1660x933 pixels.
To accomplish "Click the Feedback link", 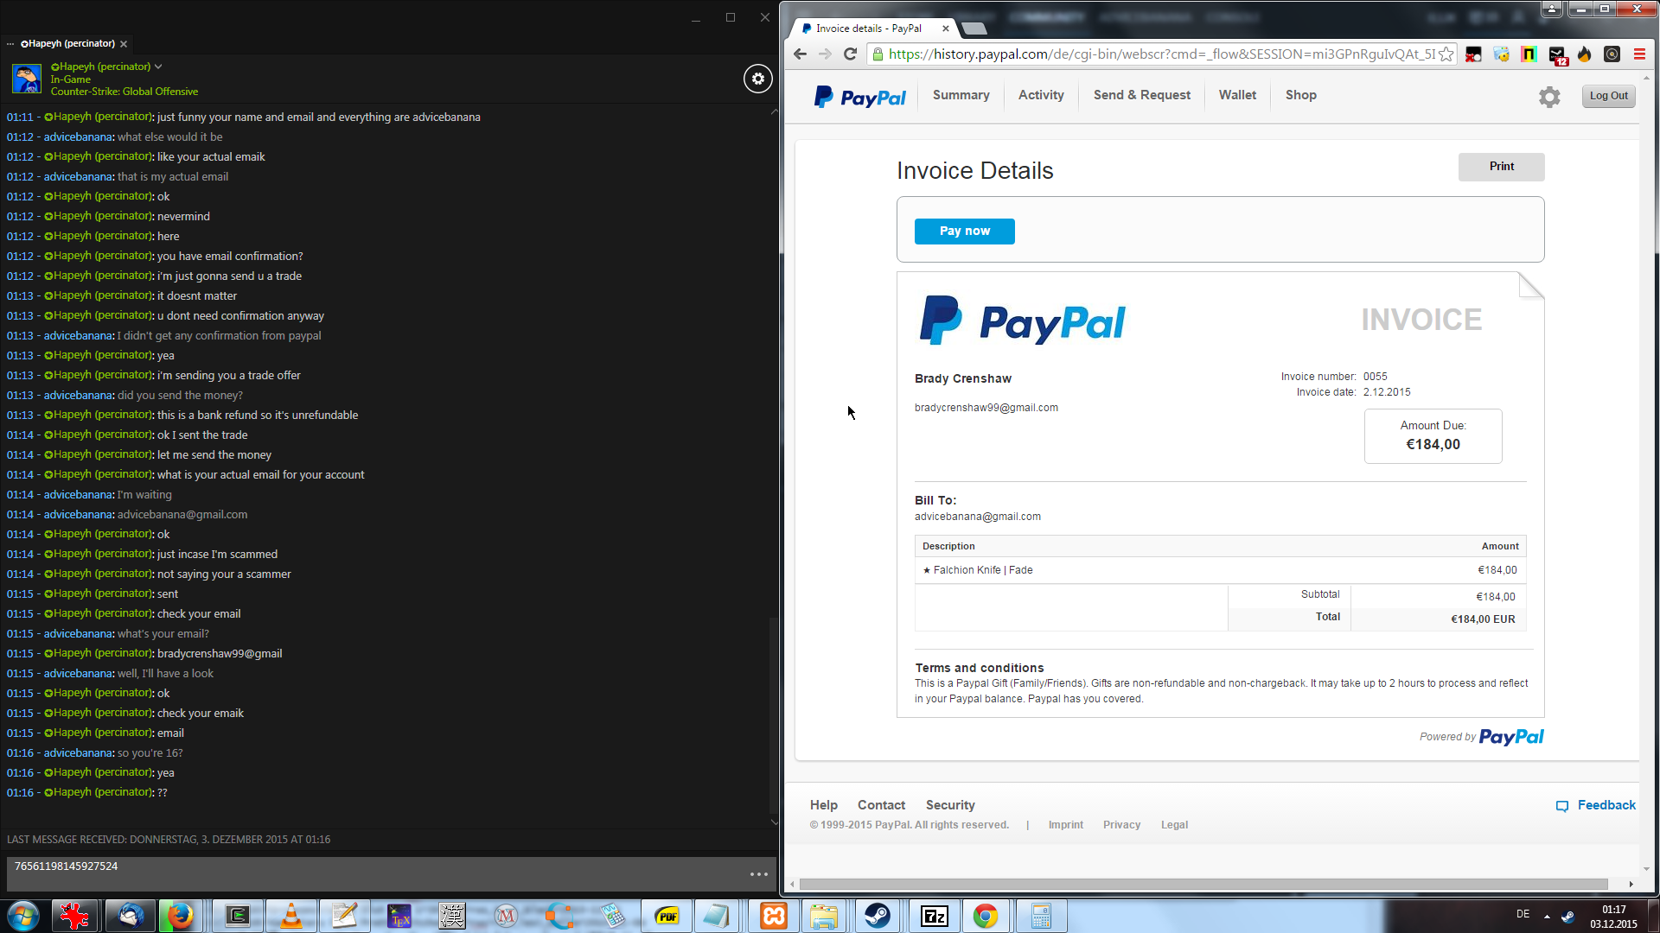I will click(x=1606, y=805).
